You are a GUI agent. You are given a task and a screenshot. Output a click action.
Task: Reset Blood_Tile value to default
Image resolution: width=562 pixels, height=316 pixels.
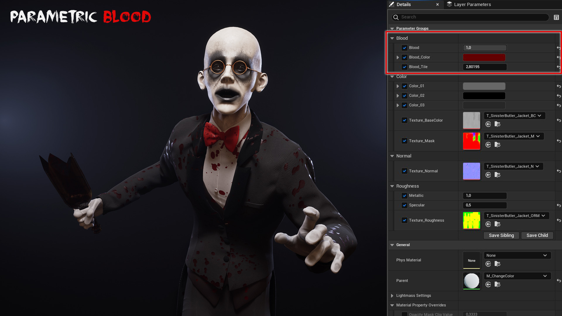coord(558,67)
